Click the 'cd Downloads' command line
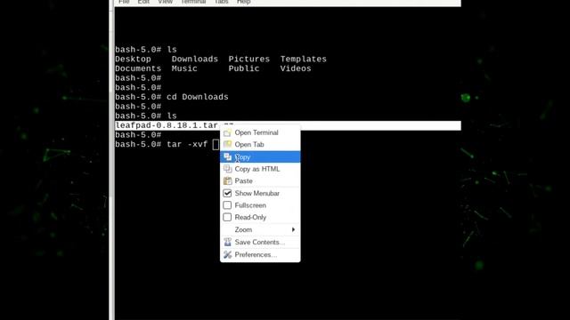This screenshot has height=320, width=570. (198, 97)
